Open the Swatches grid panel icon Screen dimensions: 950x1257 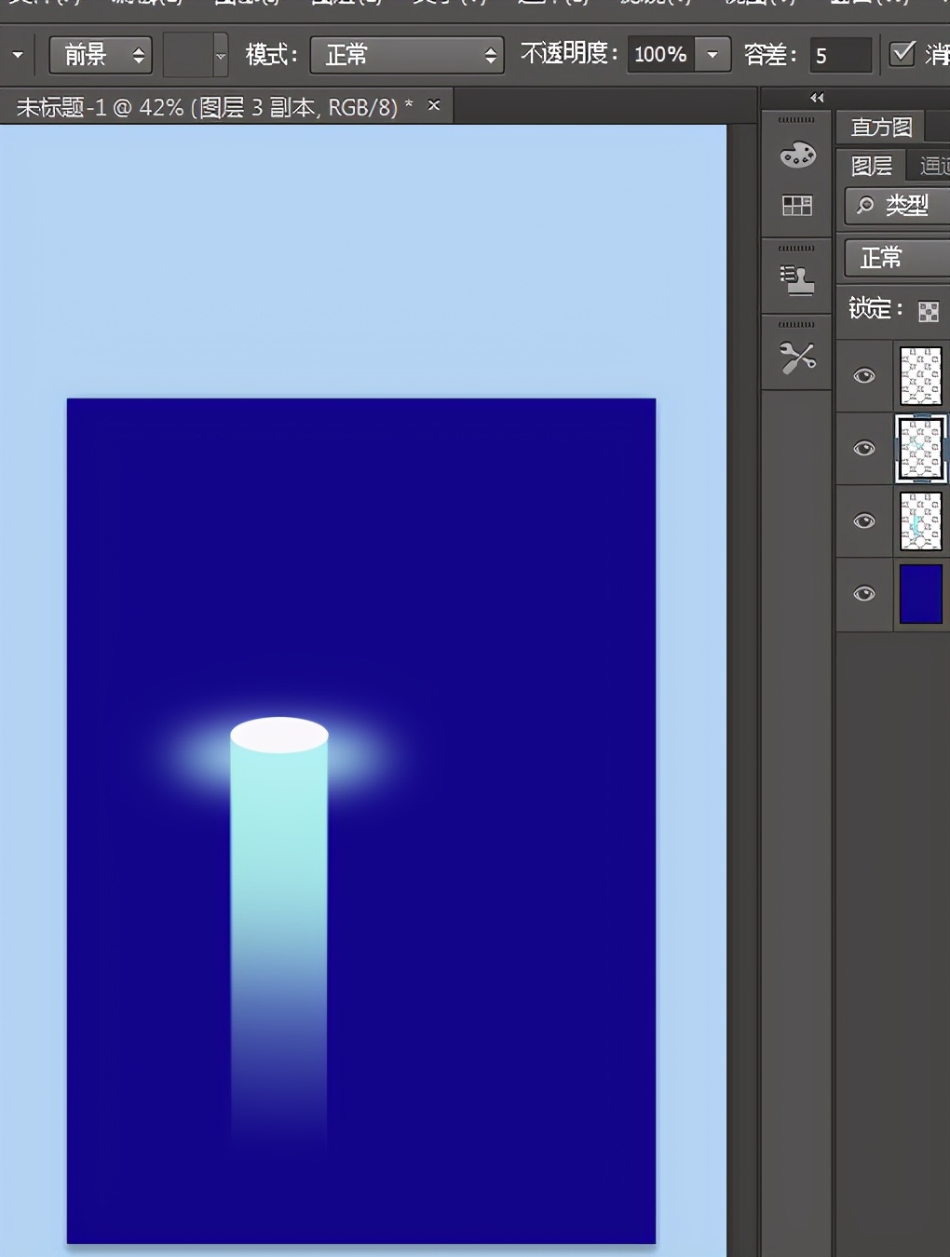coord(797,206)
